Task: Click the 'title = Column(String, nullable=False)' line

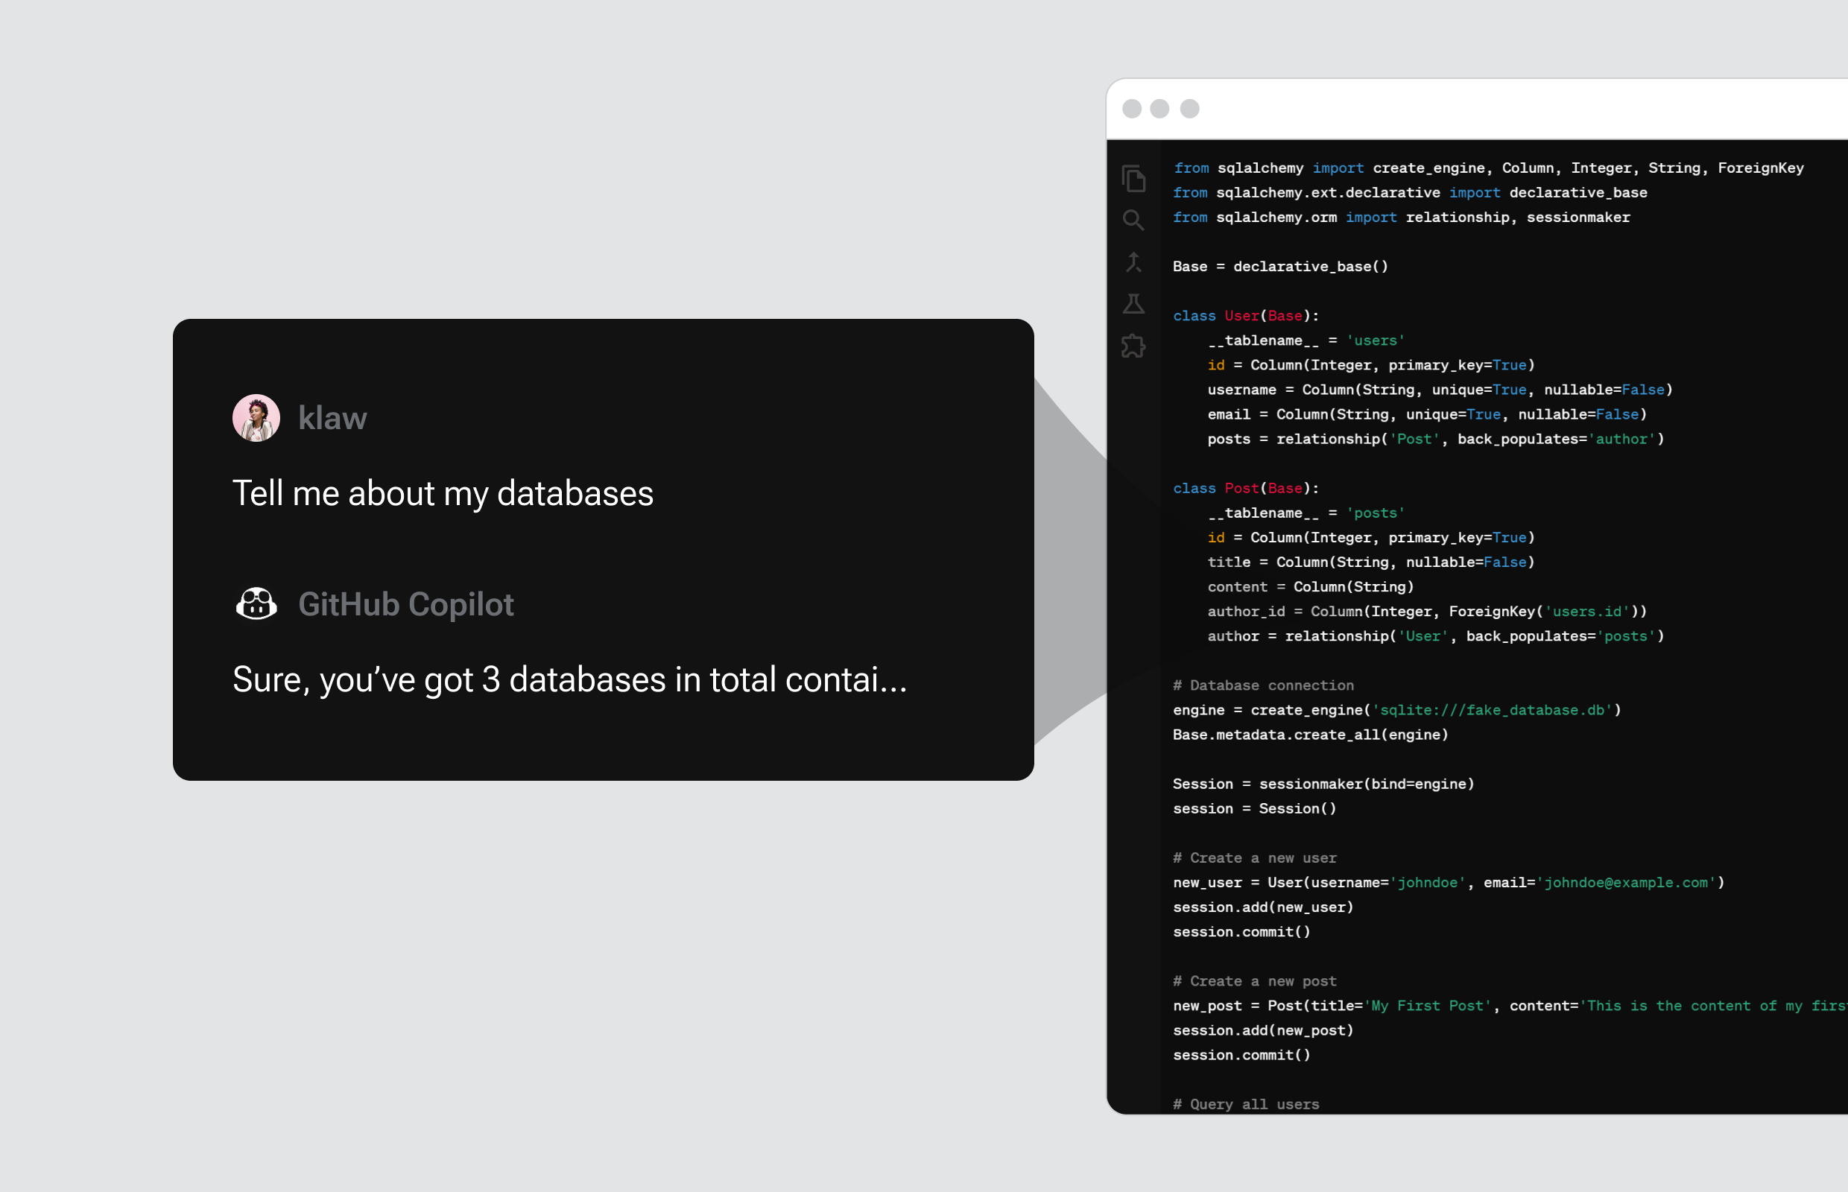Action: [x=1371, y=562]
